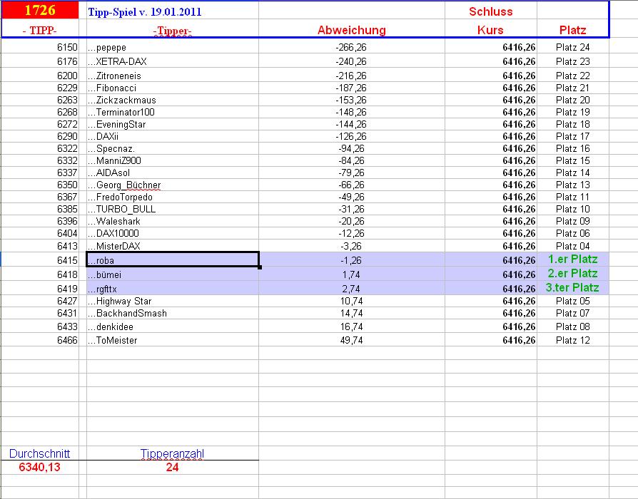Select the Platz 05 cell
The height and width of the screenshot is (499, 638).
pyautogui.click(x=572, y=301)
